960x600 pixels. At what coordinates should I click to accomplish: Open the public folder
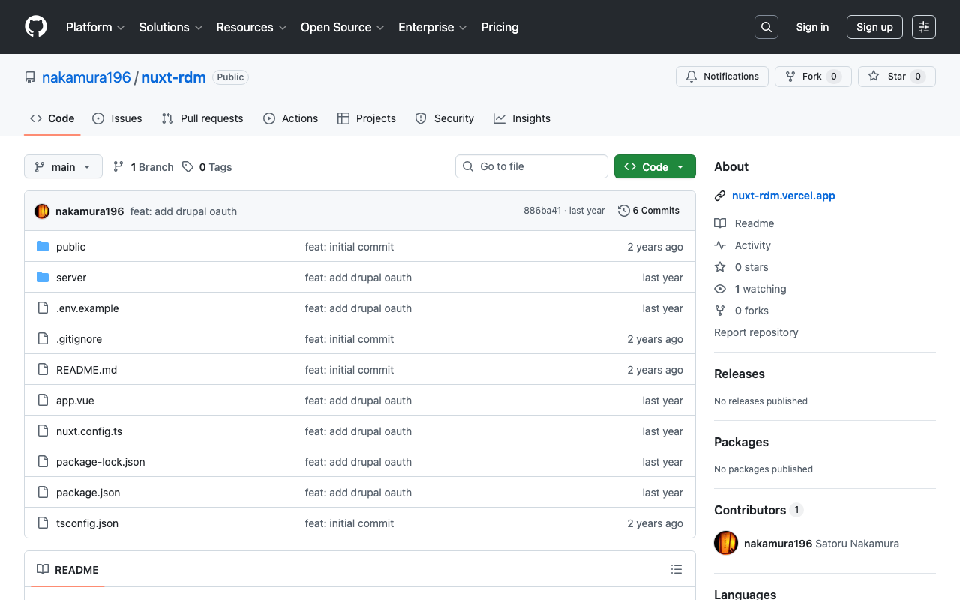tap(70, 247)
